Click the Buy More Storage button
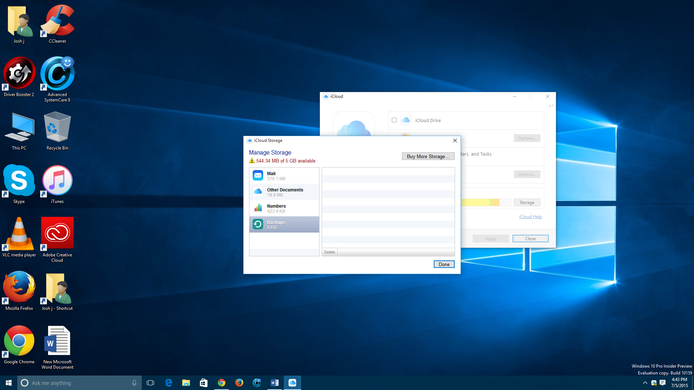 pos(428,156)
